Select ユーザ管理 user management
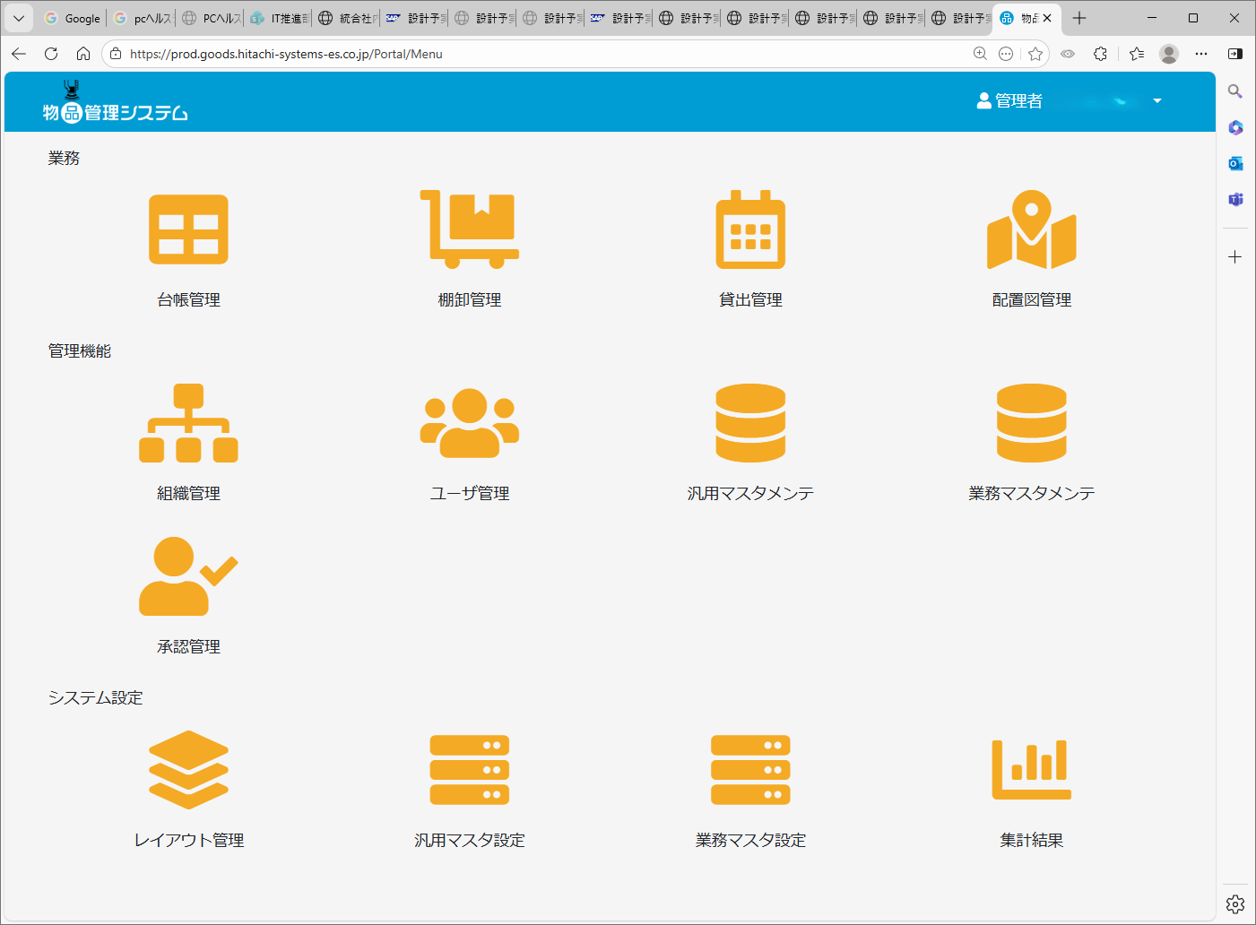This screenshot has height=925, width=1256. point(469,422)
